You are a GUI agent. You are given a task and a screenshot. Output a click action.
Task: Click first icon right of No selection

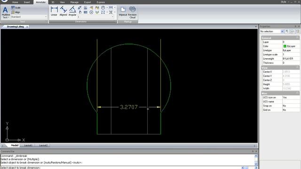[x=287, y=31]
